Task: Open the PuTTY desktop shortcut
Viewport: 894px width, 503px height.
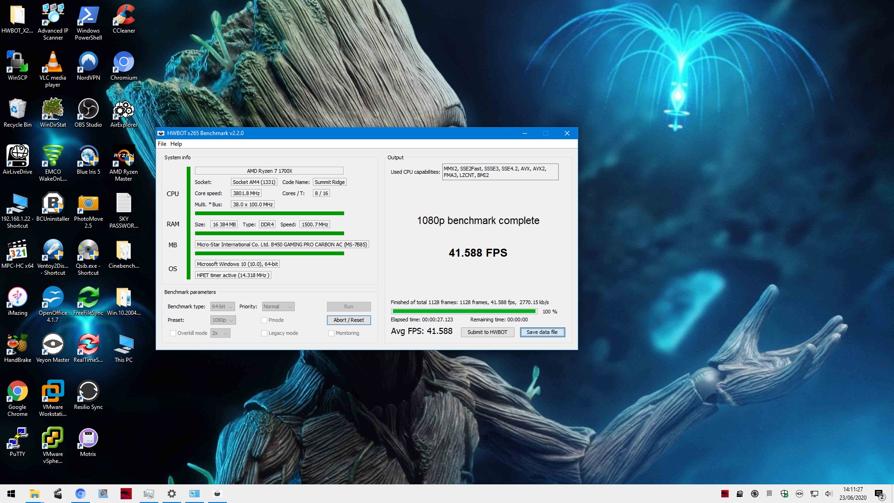Action: pos(17,442)
